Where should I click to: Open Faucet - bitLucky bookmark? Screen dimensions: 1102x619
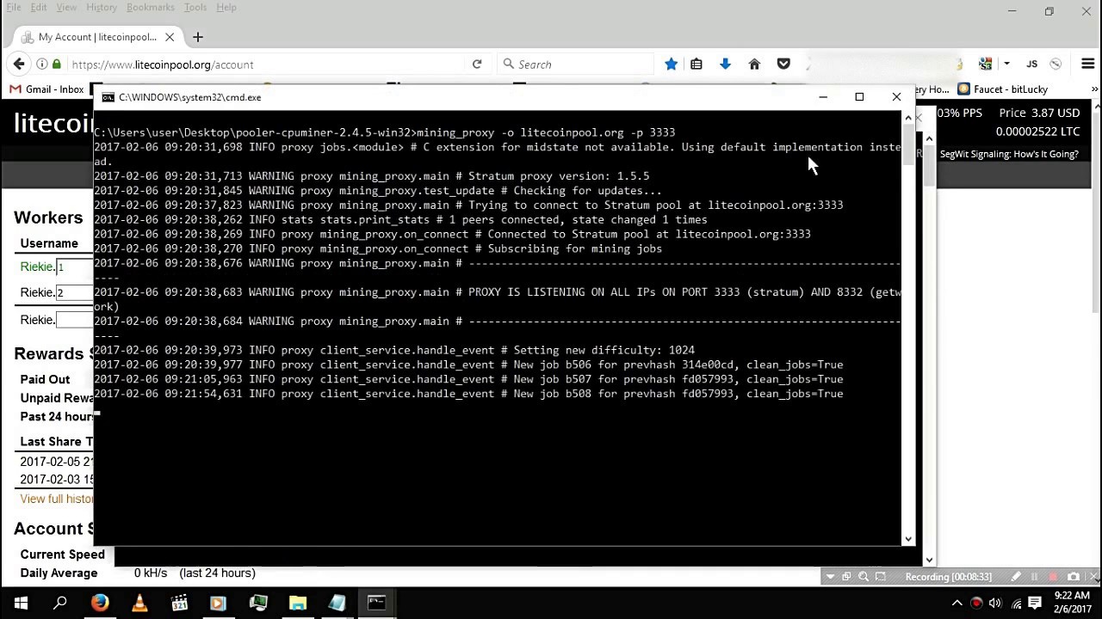pyautogui.click(x=1002, y=89)
